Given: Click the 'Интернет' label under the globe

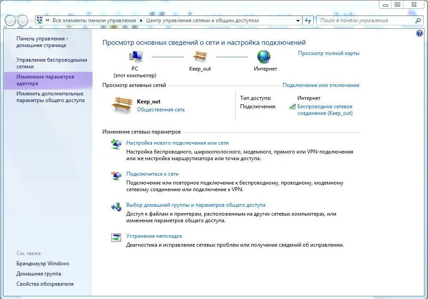Looking at the screenshot, I should (x=265, y=69).
